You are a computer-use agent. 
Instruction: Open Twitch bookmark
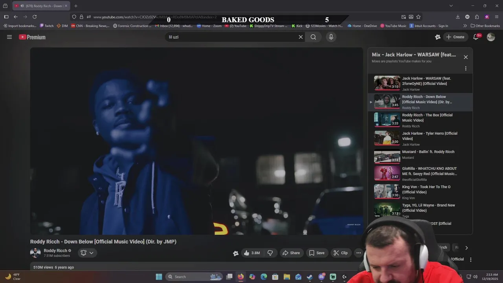coord(47,26)
